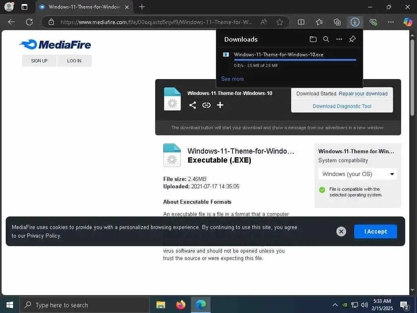
Task: Click the taskbar clock and date
Action: [x=382, y=305]
